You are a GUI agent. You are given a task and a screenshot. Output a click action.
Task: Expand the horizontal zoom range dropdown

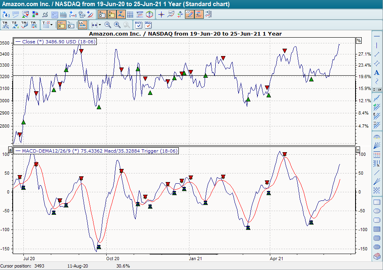99,25
